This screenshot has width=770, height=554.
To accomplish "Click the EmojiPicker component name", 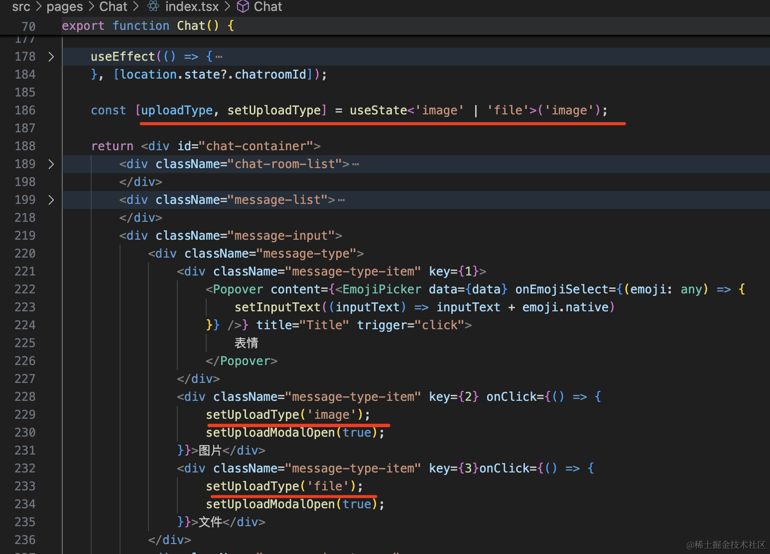I will pos(382,289).
